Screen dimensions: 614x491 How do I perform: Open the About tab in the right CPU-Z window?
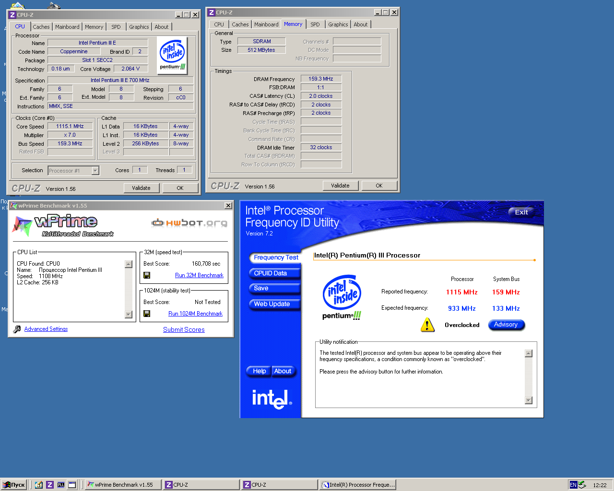click(x=361, y=24)
